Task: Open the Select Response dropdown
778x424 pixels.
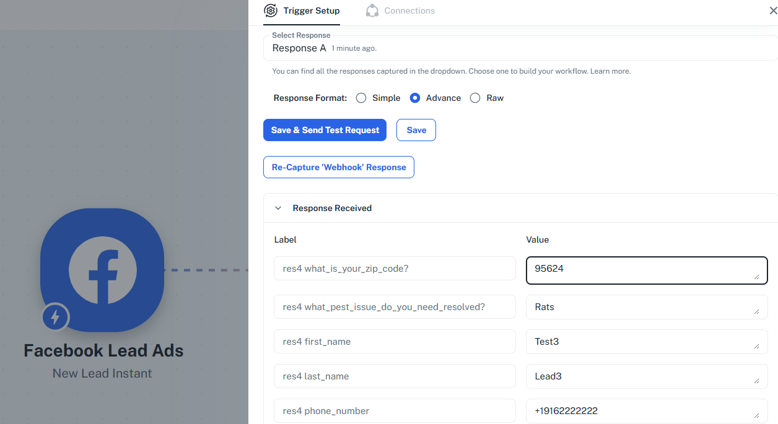Action: [x=520, y=48]
